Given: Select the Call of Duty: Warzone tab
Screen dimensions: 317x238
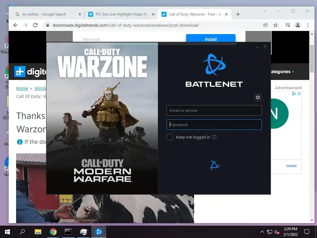Looking at the screenshot, I should (195, 14).
